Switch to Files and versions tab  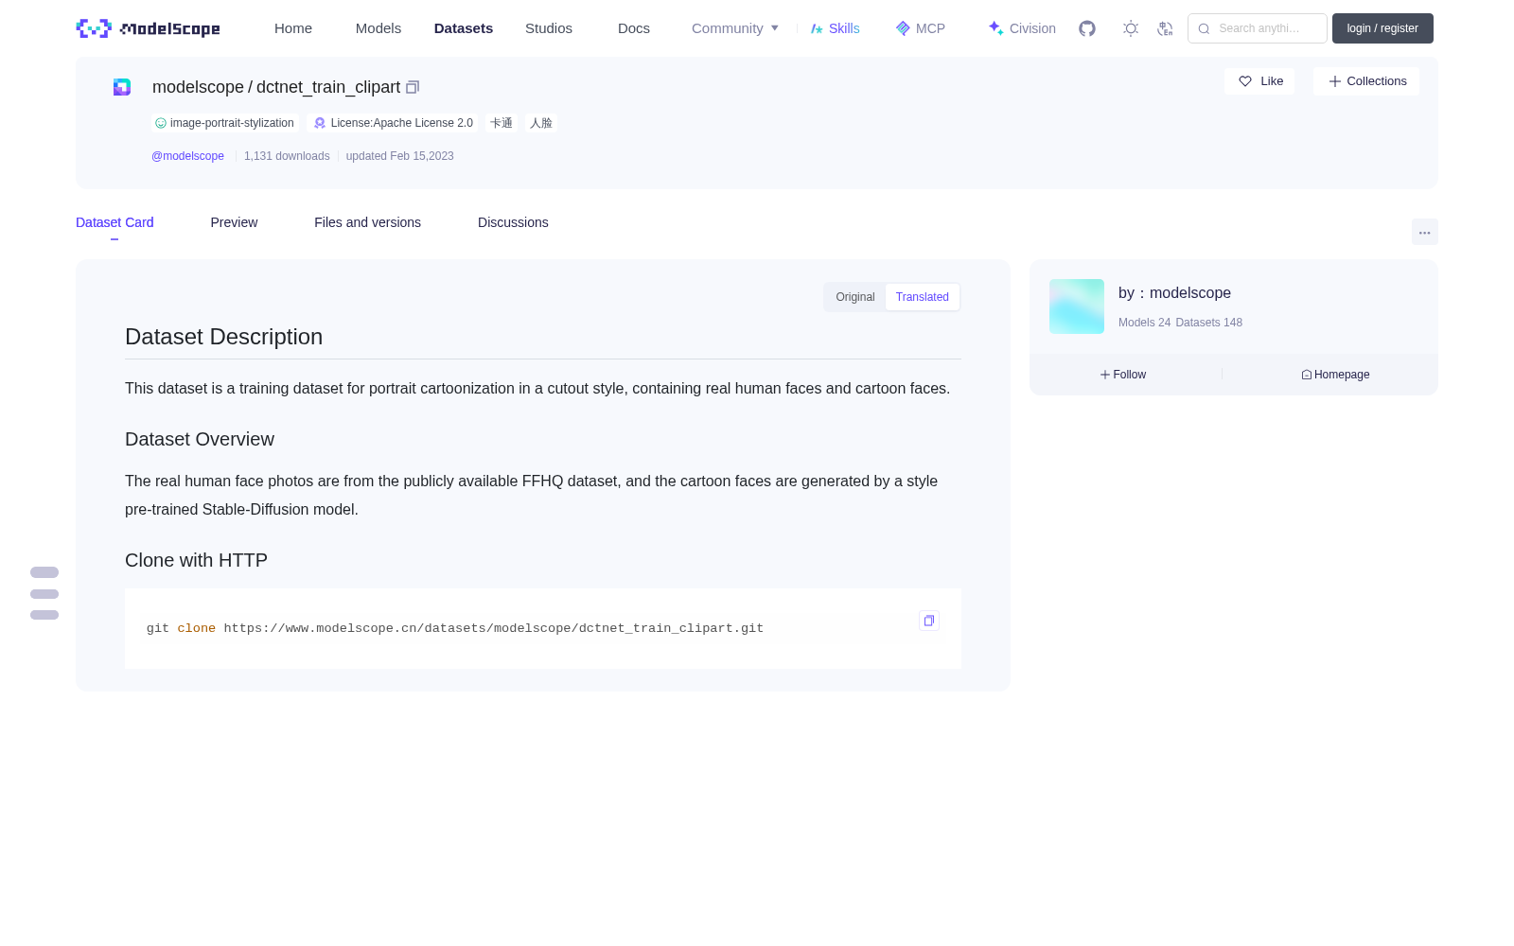point(367,222)
